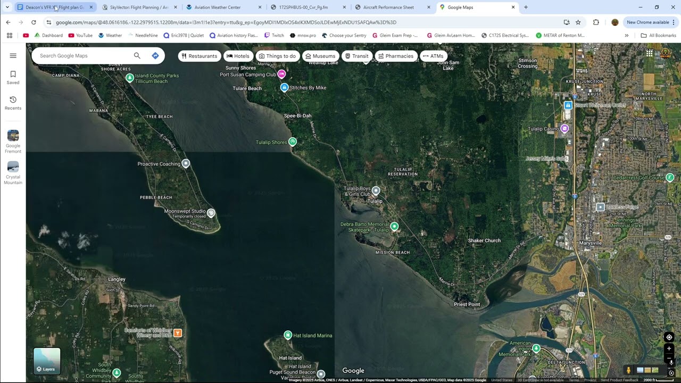Click the Marysville city label
This screenshot has height=383, width=681.
click(x=589, y=243)
